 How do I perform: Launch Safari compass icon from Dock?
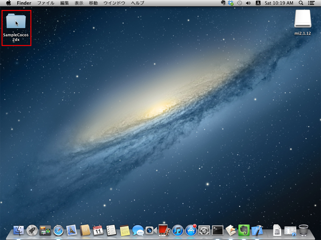[58, 231]
